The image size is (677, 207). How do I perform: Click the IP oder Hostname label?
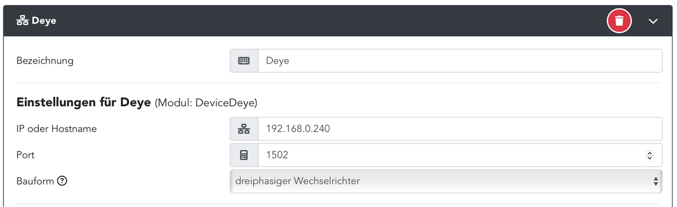(x=56, y=129)
